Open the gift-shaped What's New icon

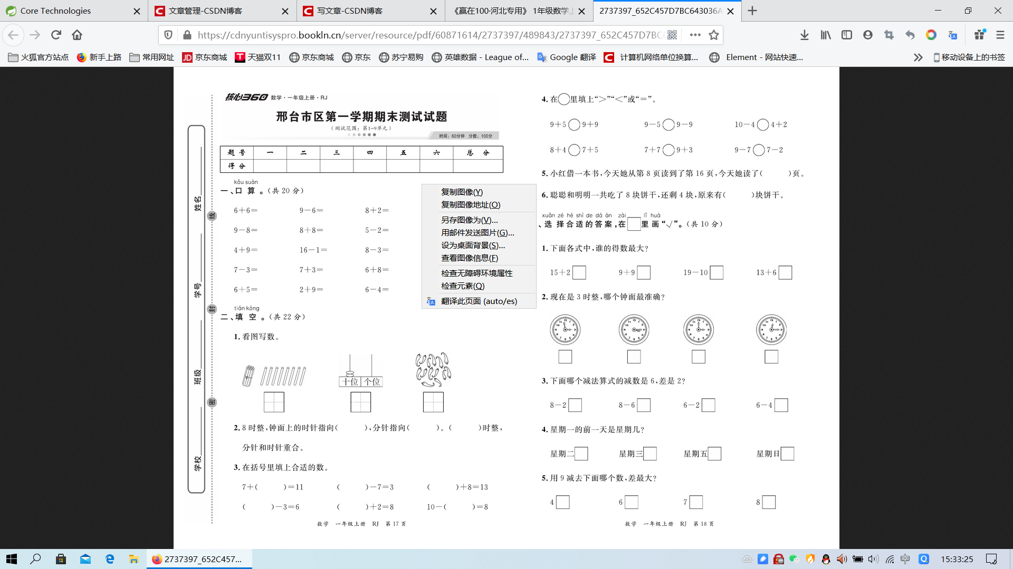pos(980,35)
